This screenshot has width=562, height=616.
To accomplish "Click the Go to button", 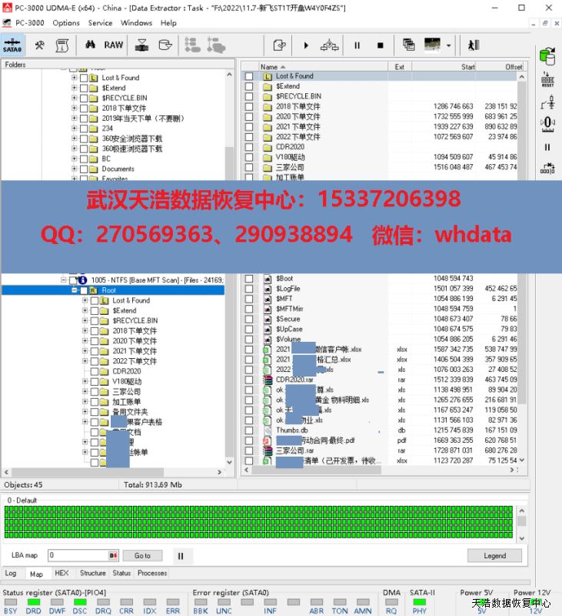I will pyautogui.click(x=142, y=555).
